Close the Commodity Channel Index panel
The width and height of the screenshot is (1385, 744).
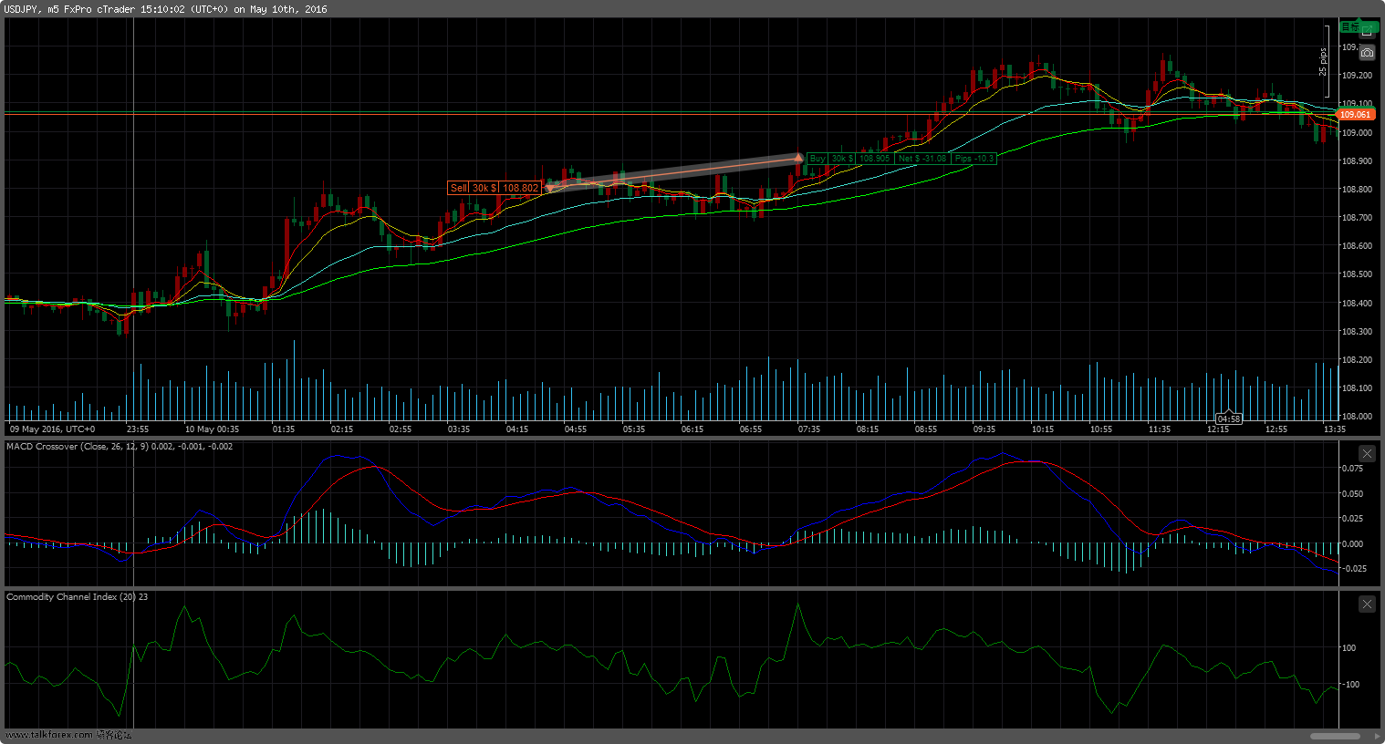tap(1367, 604)
